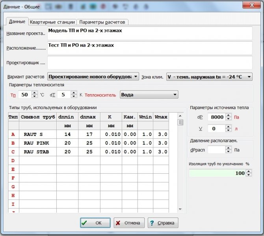This screenshot has width=264, height=236.
Task: Increase dP heat source pressure value
Action: [228, 115]
